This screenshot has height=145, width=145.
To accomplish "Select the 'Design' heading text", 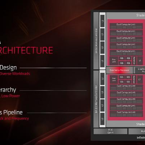I will 8,68.
